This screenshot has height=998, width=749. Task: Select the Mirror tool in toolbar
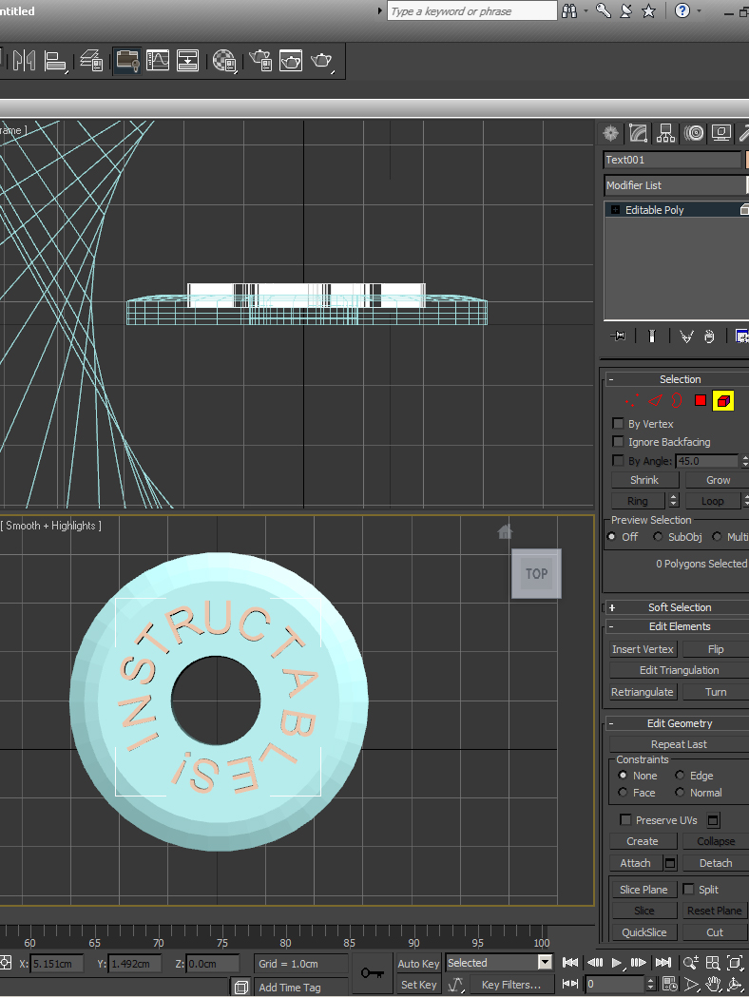(x=24, y=61)
